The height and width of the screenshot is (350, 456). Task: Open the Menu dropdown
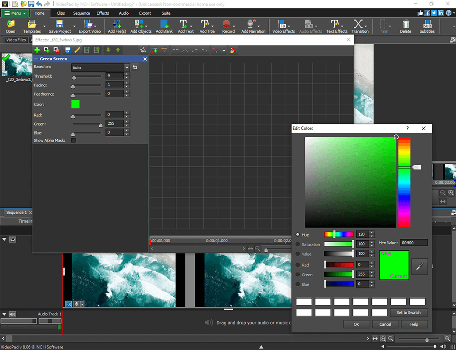click(x=14, y=13)
